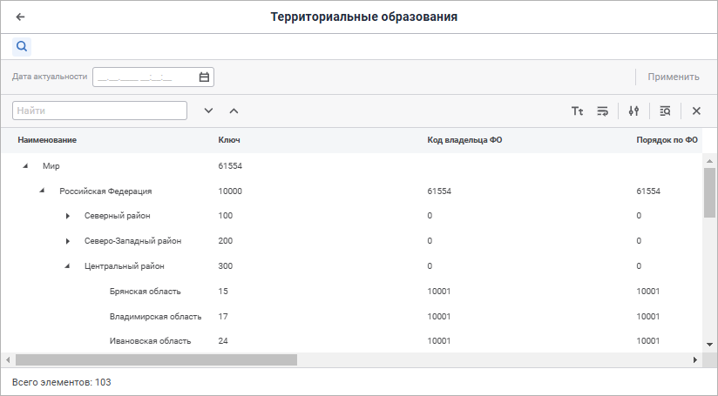The height and width of the screenshot is (396, 718).
Task: Collapse the Российская Федерация node
Action: click(x=42, y=191)
